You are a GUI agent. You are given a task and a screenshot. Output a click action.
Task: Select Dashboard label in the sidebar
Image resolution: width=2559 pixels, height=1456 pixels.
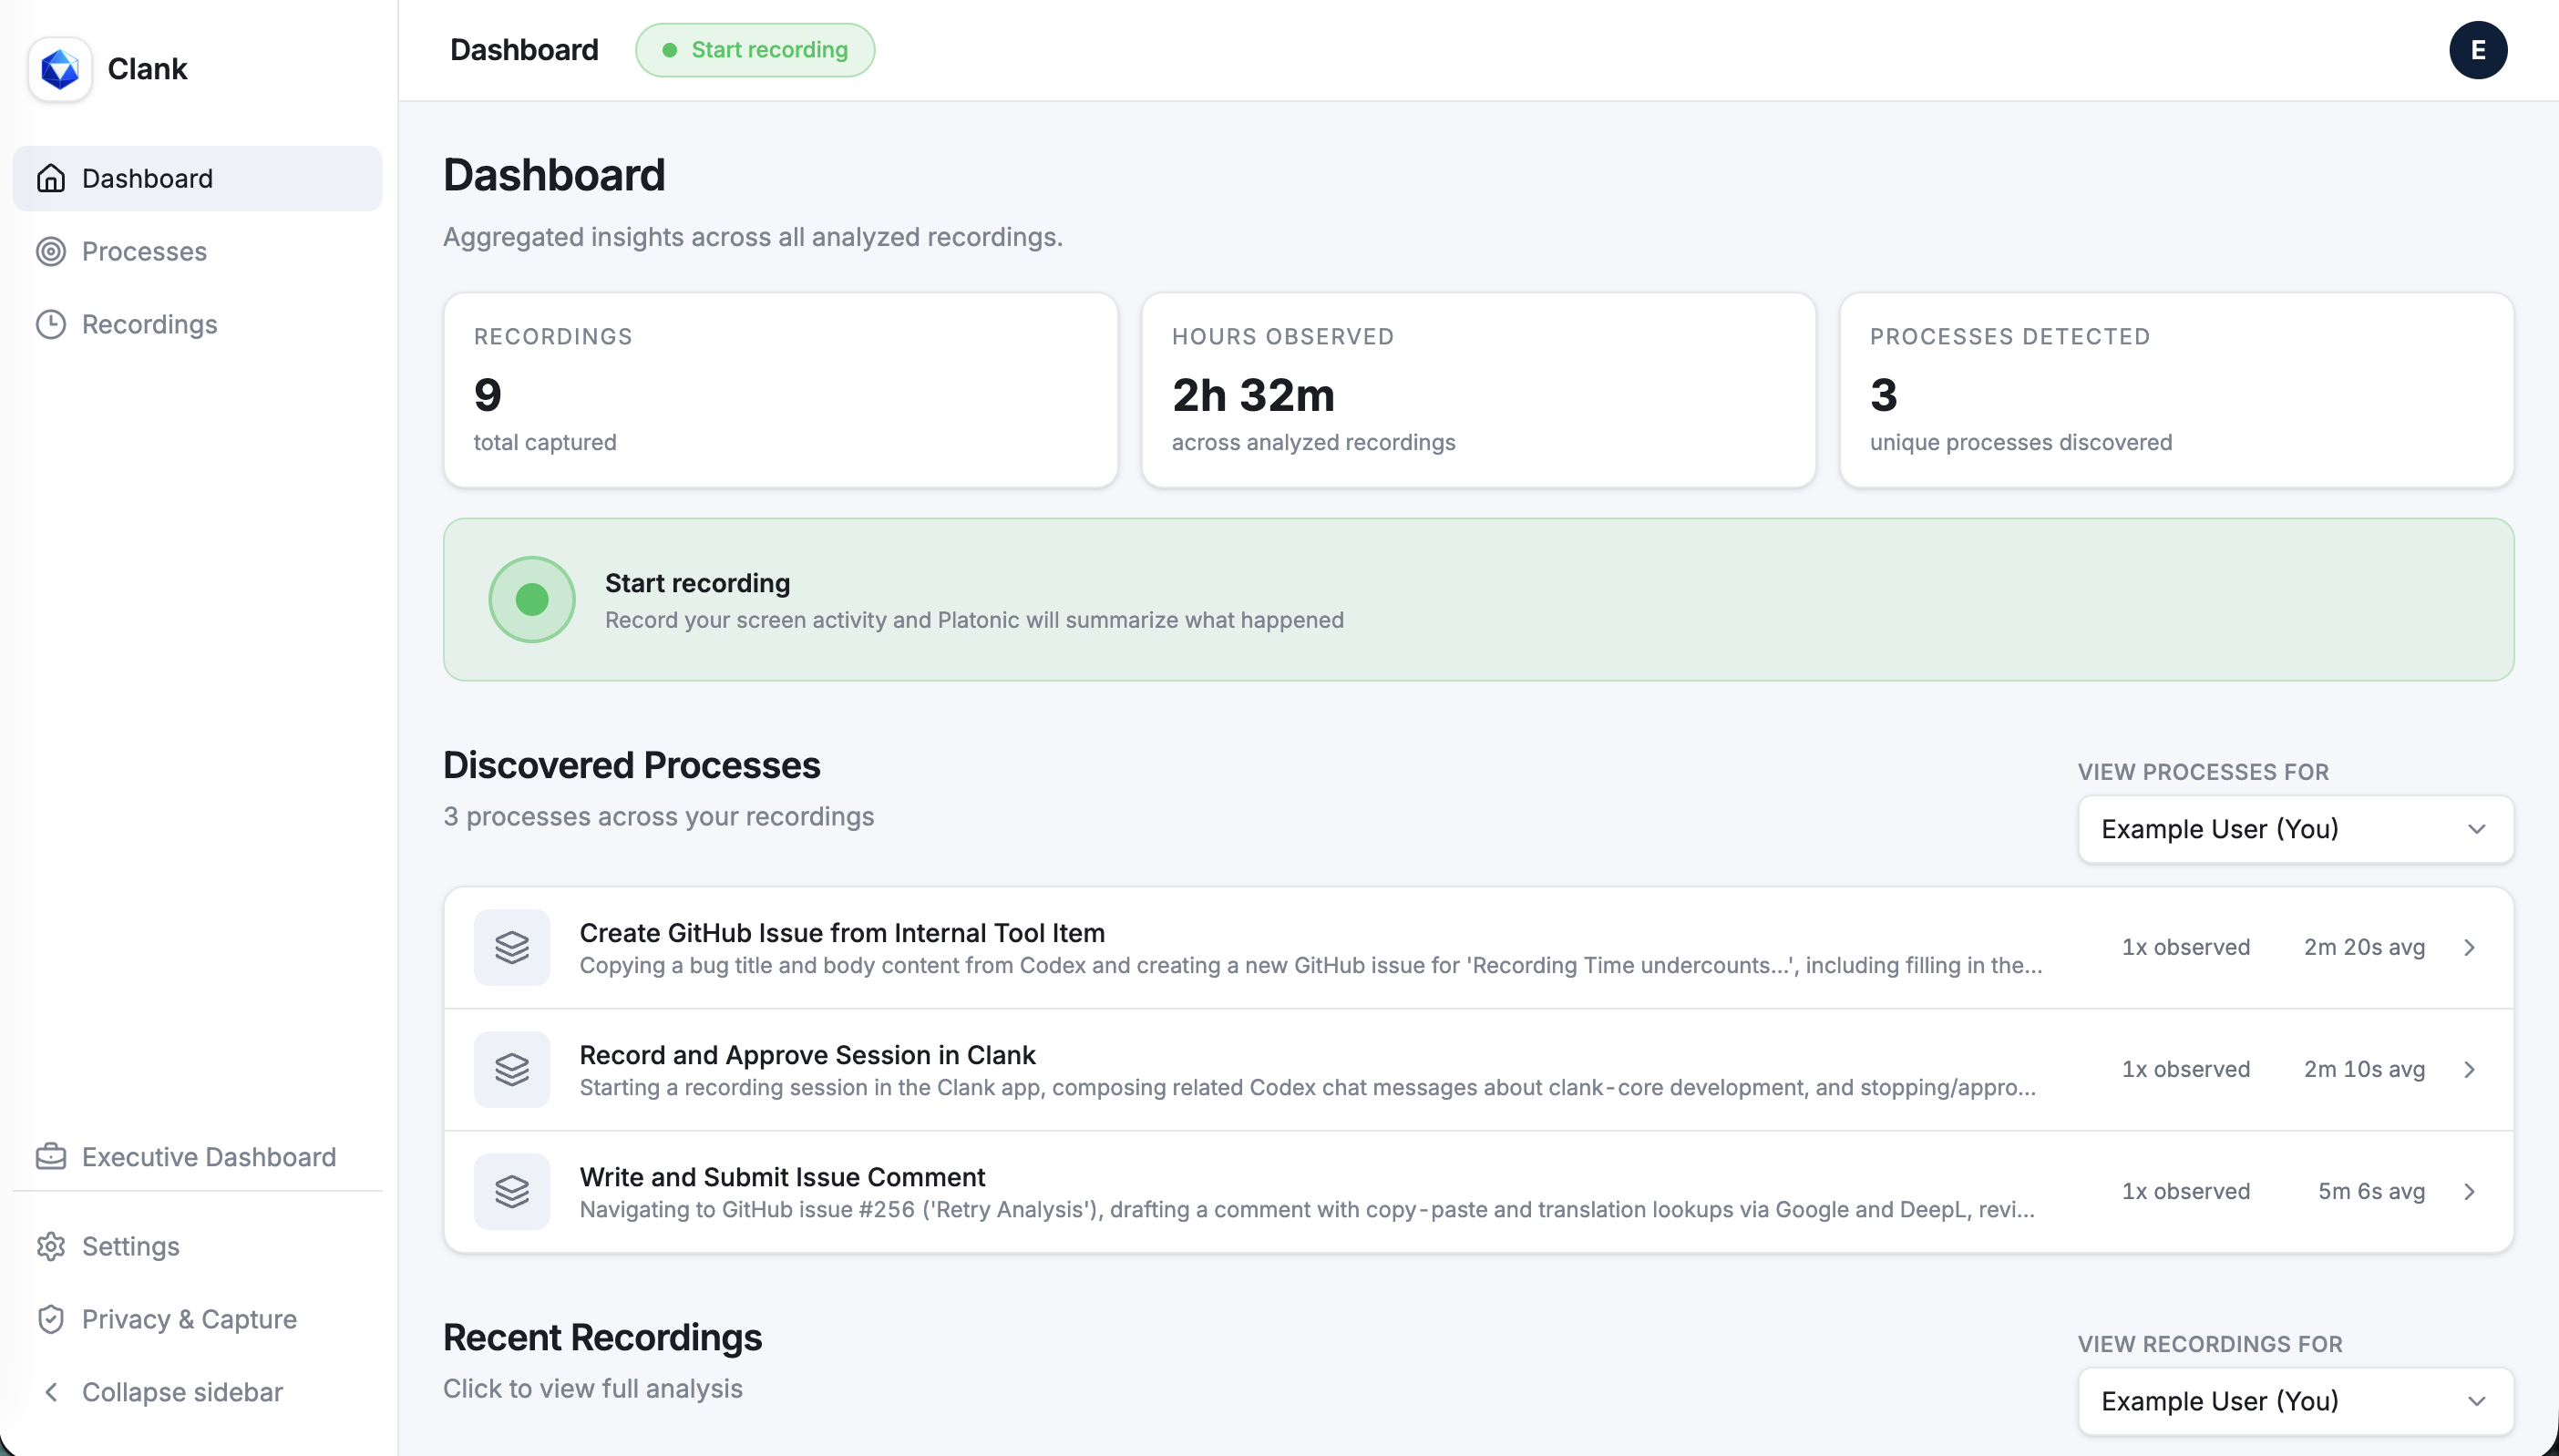(147, 178)
